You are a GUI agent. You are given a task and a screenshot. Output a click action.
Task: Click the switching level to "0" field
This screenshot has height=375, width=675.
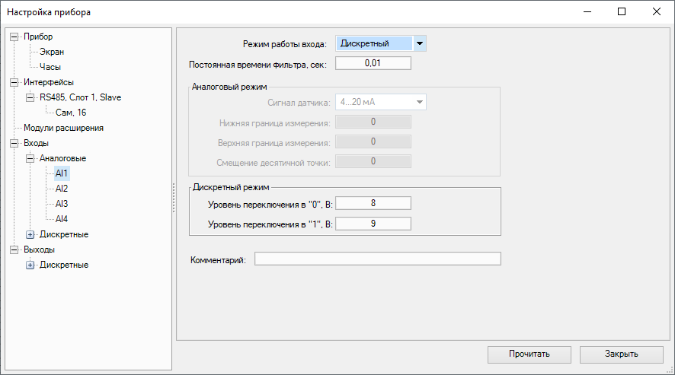373,202
